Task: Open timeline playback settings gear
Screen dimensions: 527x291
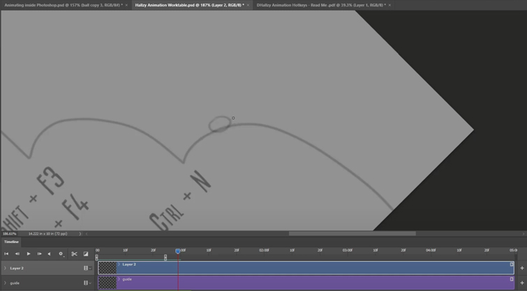Action: (x=61, y=254)
